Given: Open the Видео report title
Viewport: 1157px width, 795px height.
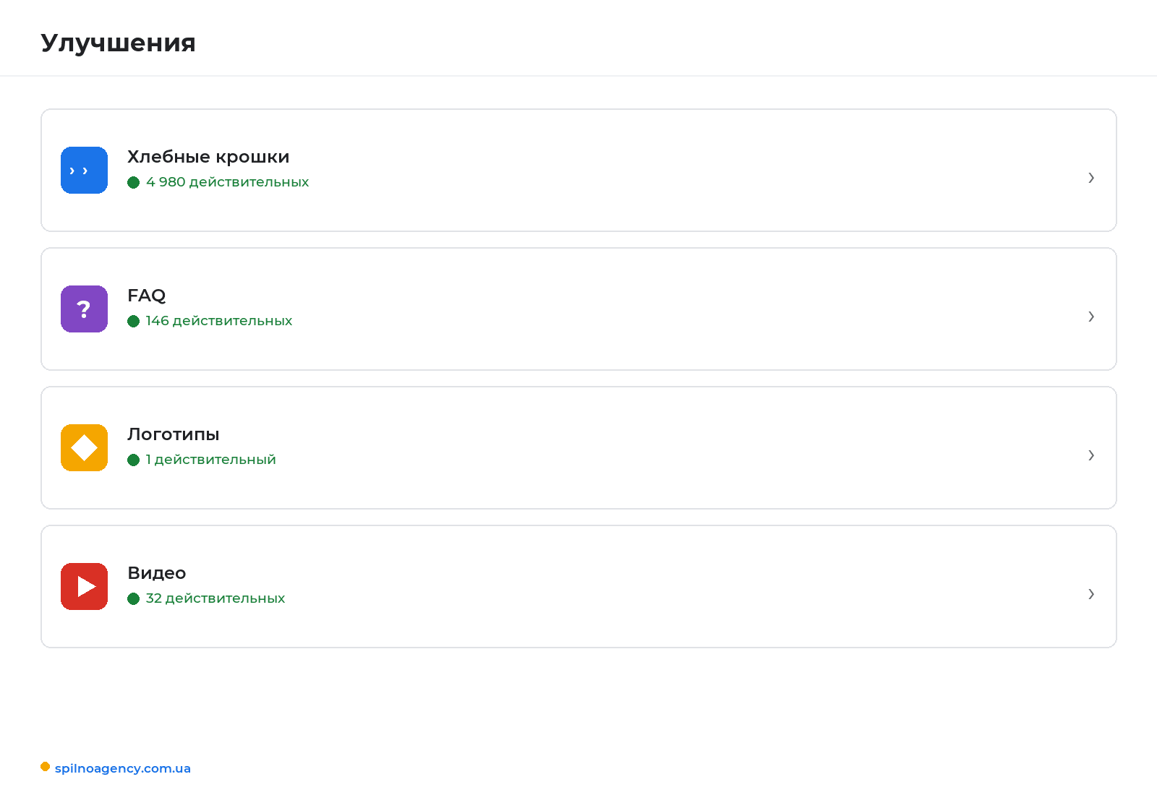Looking at the screenshot, I should pos(157,573).
